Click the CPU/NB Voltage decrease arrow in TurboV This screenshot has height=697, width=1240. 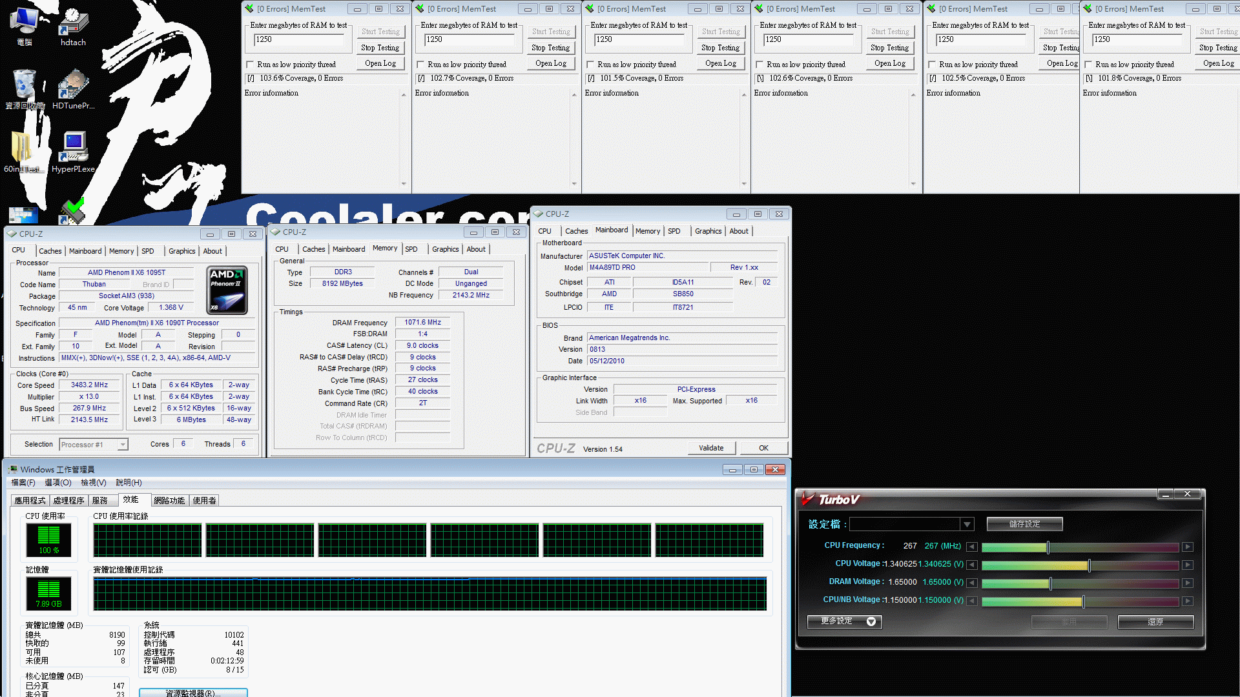(x=971, y=601)
